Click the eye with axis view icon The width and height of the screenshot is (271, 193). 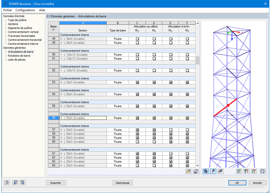click(x=220, y=171)
